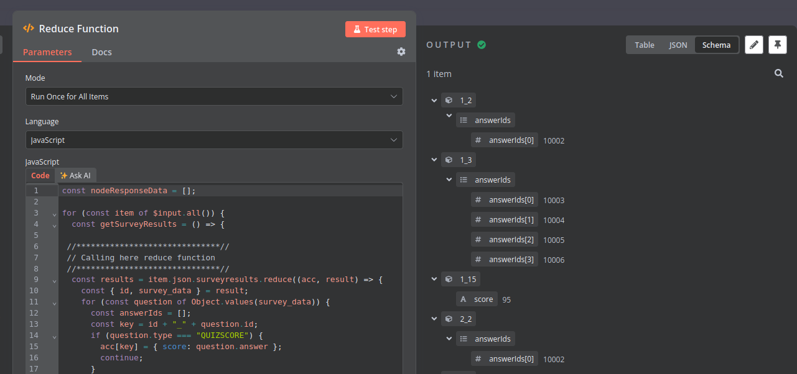Screen dimensions: 797x374
Task: Open node settings gear icon
Action: (401, 52)
